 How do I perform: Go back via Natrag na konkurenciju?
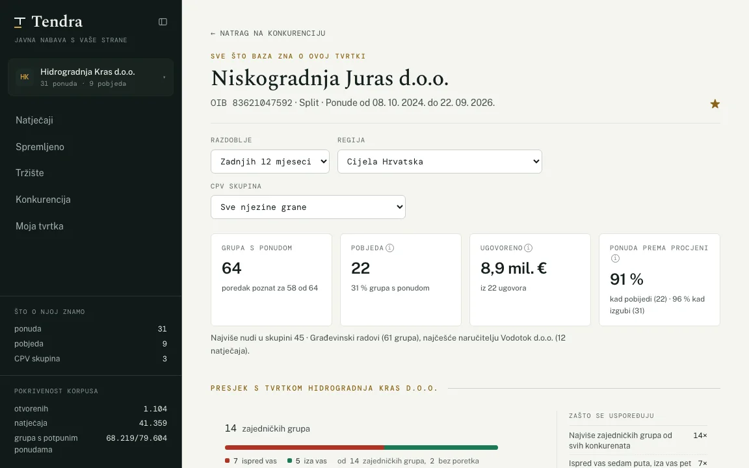[x=268, y=33]
